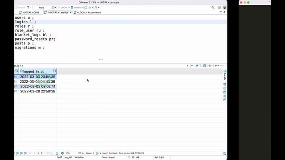Toggle the Panels side button
The image size is (285, 160).
click(x=225, y=75)
